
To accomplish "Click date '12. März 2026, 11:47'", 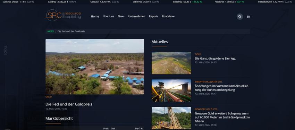I will 206,94.
